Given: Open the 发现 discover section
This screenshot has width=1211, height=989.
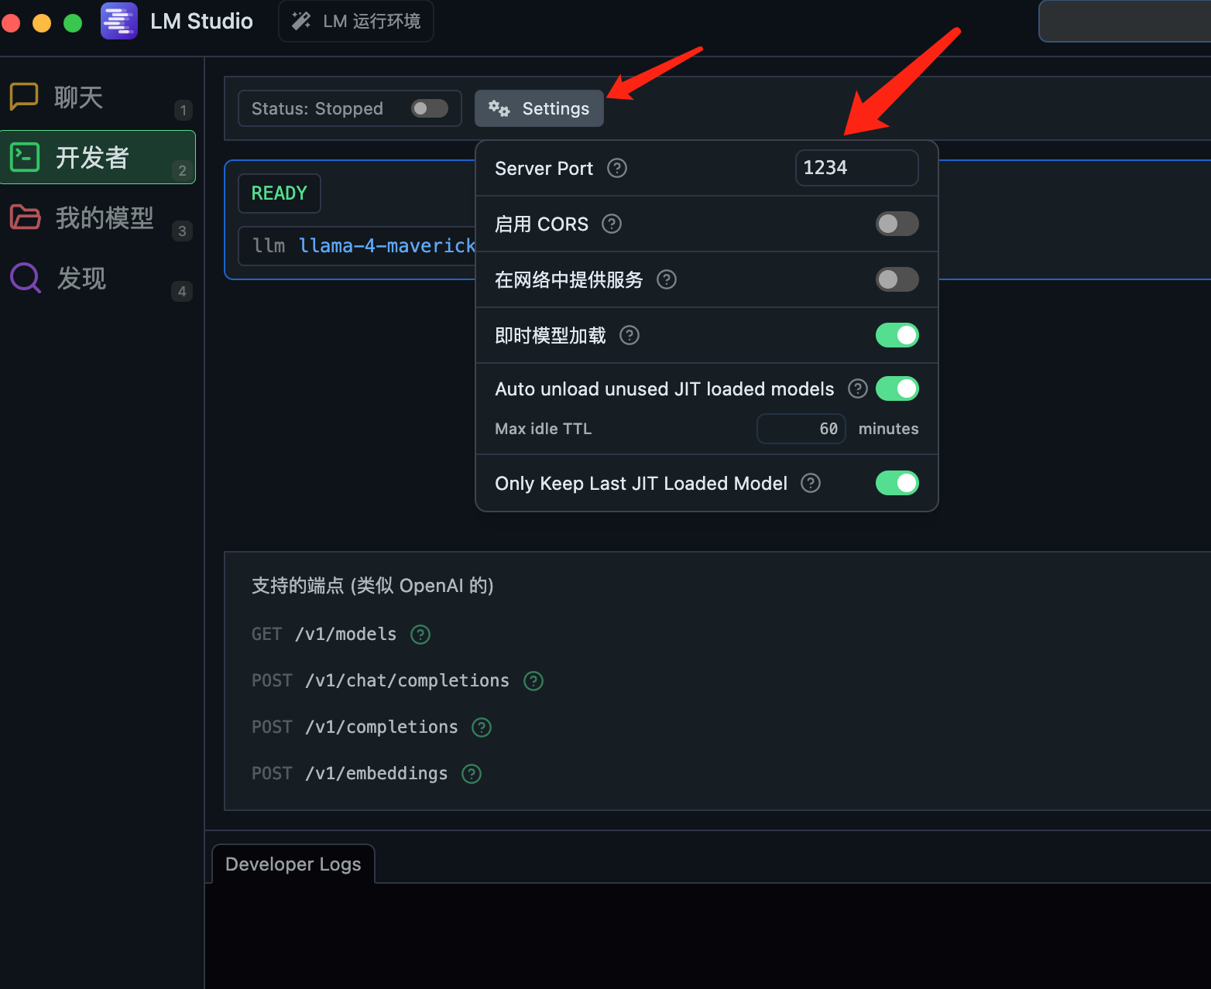Looking at the screenshot, I should point(98,278).
